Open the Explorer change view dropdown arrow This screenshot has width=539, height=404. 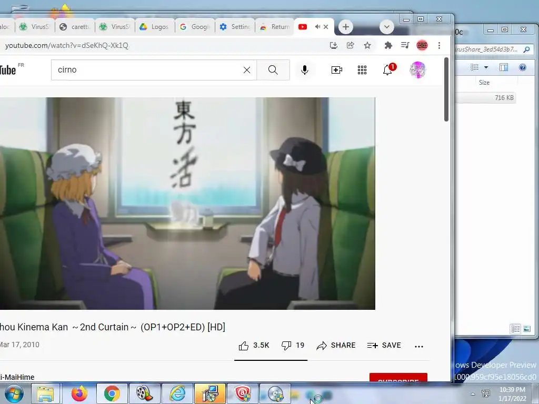click(486, 67)
